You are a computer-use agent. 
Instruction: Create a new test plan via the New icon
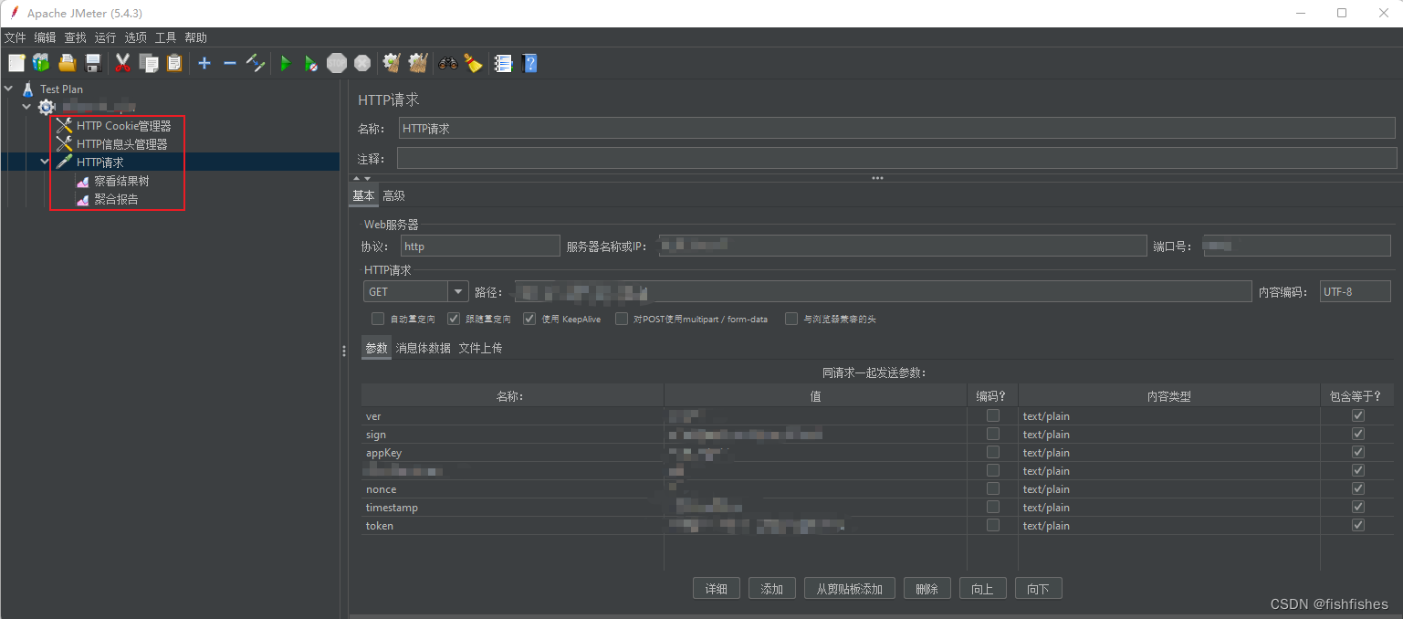(16, 63)
